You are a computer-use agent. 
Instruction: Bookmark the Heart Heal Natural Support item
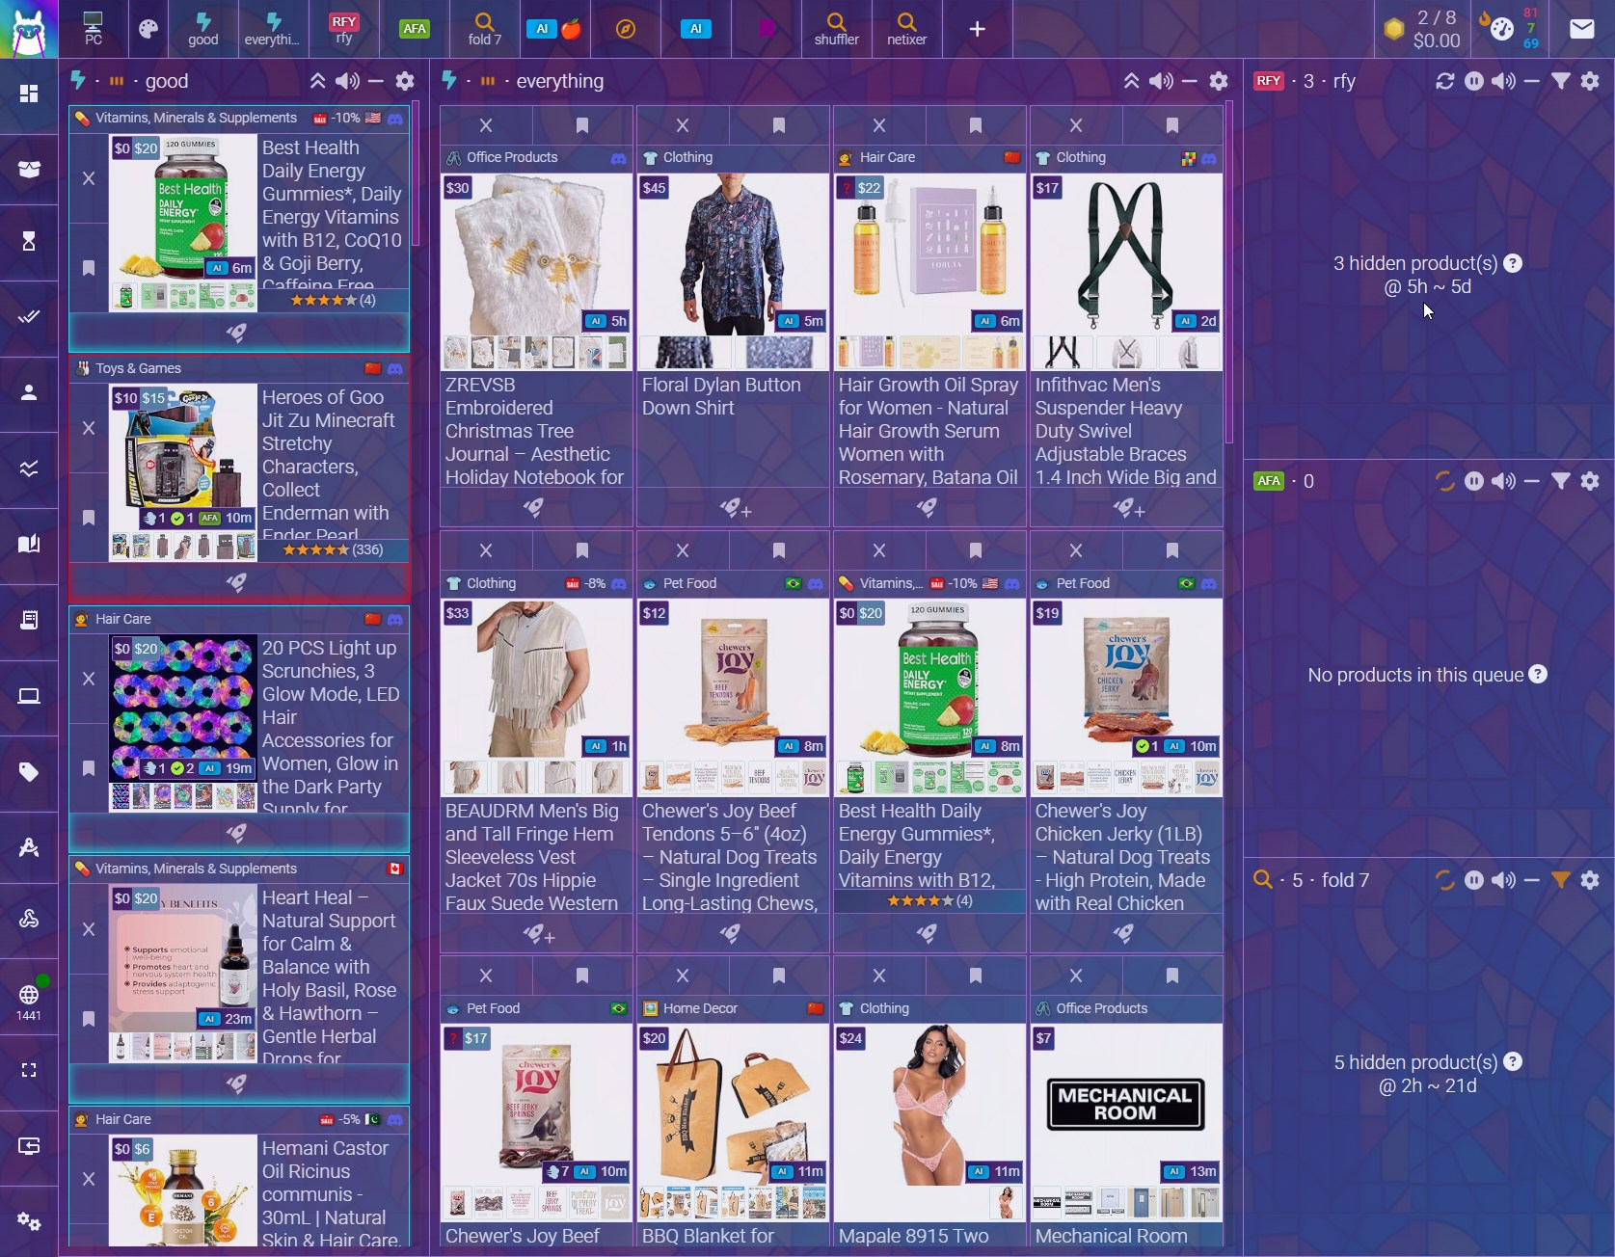click(x=89, y=1018)
